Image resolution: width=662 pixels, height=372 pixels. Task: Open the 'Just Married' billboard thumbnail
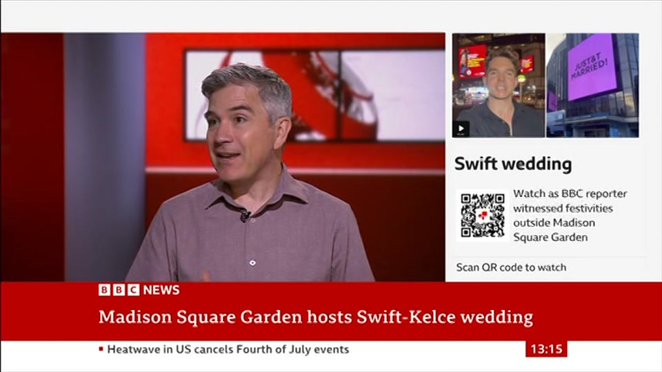[x=592, y=85]
